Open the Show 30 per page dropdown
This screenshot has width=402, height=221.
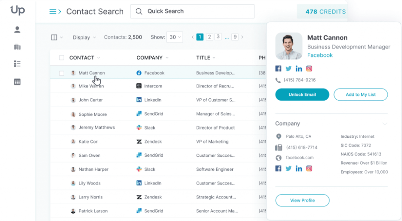[x=175, y=37]
